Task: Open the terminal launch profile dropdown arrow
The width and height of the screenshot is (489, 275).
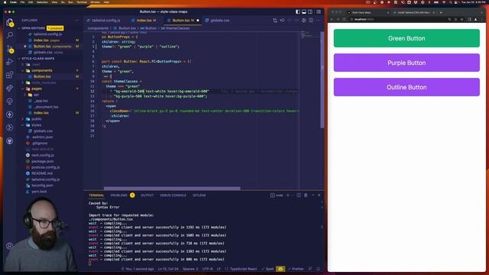Action: tap(292, 196)
